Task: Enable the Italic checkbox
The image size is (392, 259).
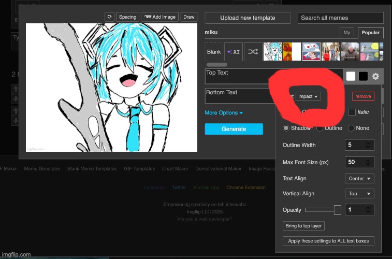Action: (352, 112)
